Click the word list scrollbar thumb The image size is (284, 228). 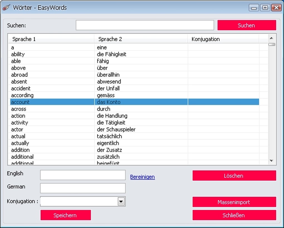click(272, 44)
